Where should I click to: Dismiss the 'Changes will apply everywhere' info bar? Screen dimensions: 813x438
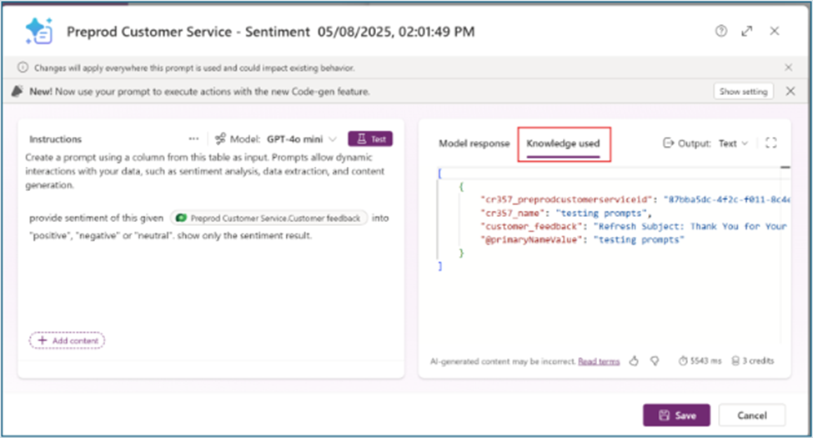click(788, 68)
